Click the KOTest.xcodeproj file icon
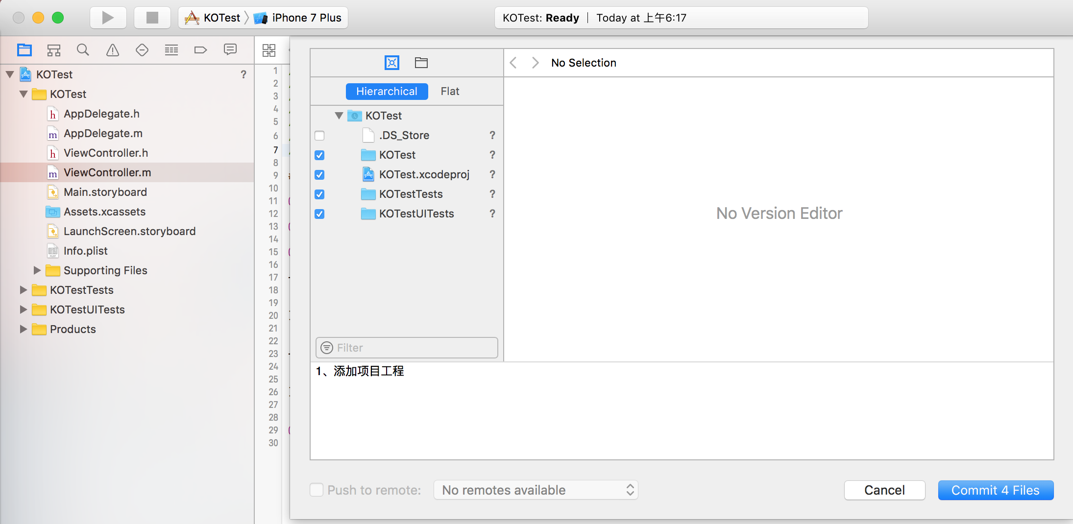The width and height of the screenshot is (1073, 524). pyautogui.click(x=368, y=174)
